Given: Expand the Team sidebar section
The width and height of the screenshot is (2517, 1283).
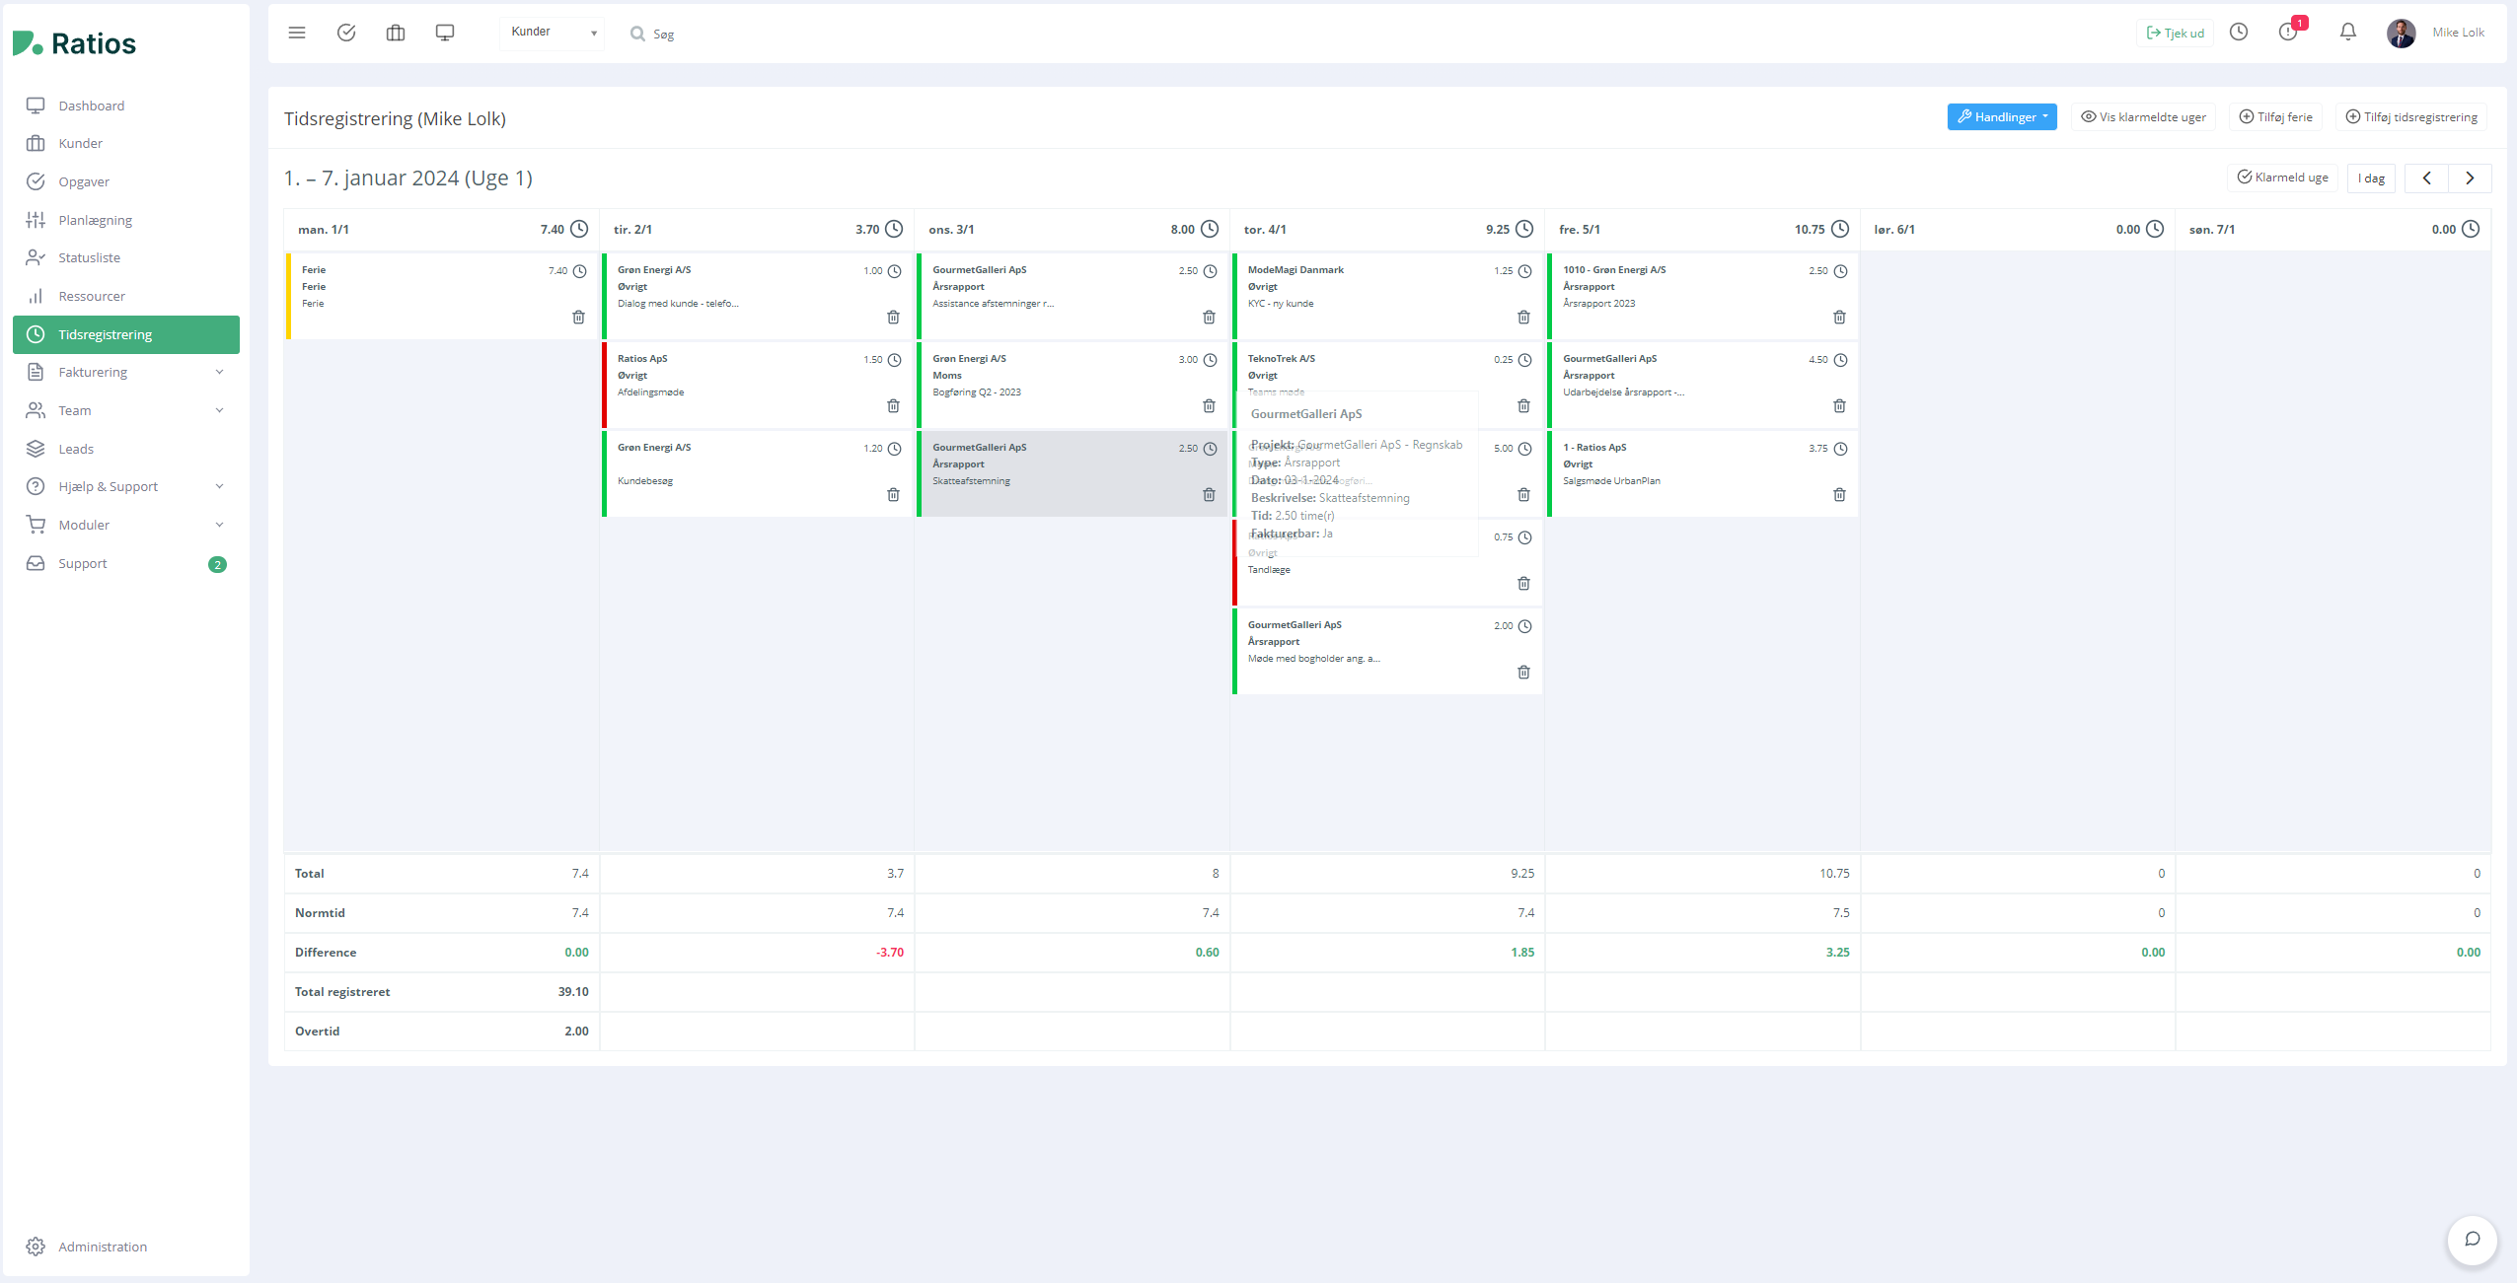Looking at the screenshot, I should 126,410.
